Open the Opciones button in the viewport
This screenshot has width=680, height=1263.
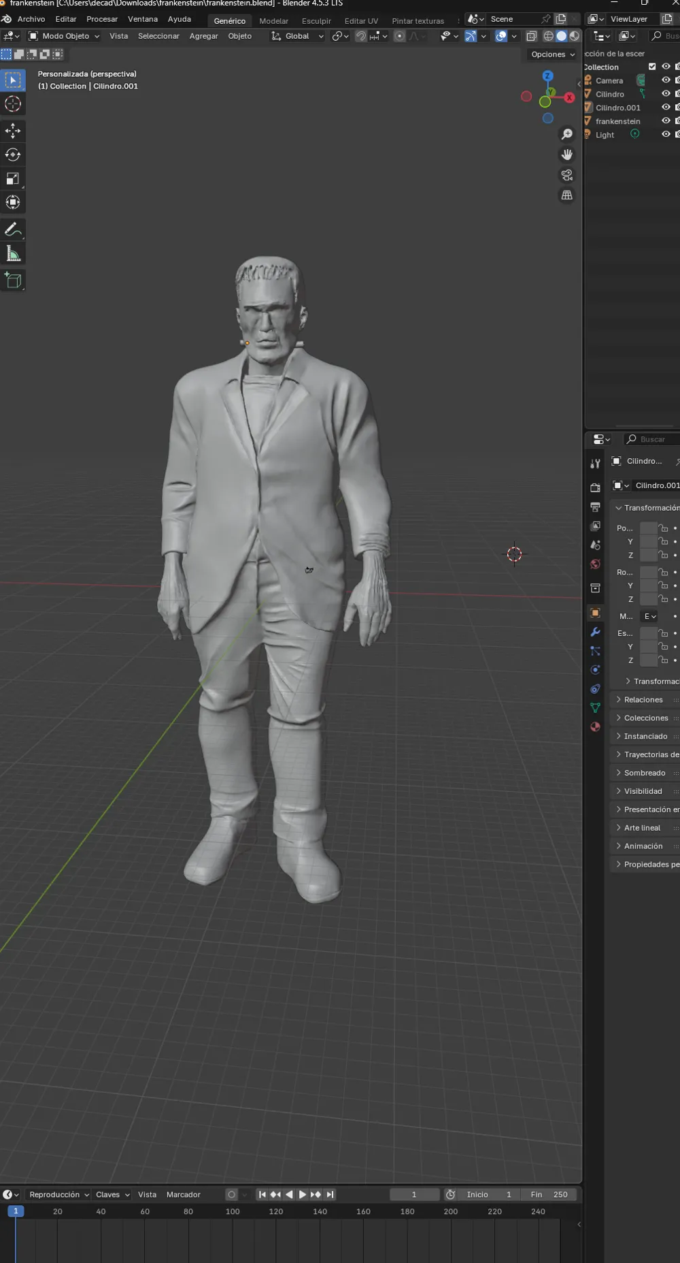point(552,54)
